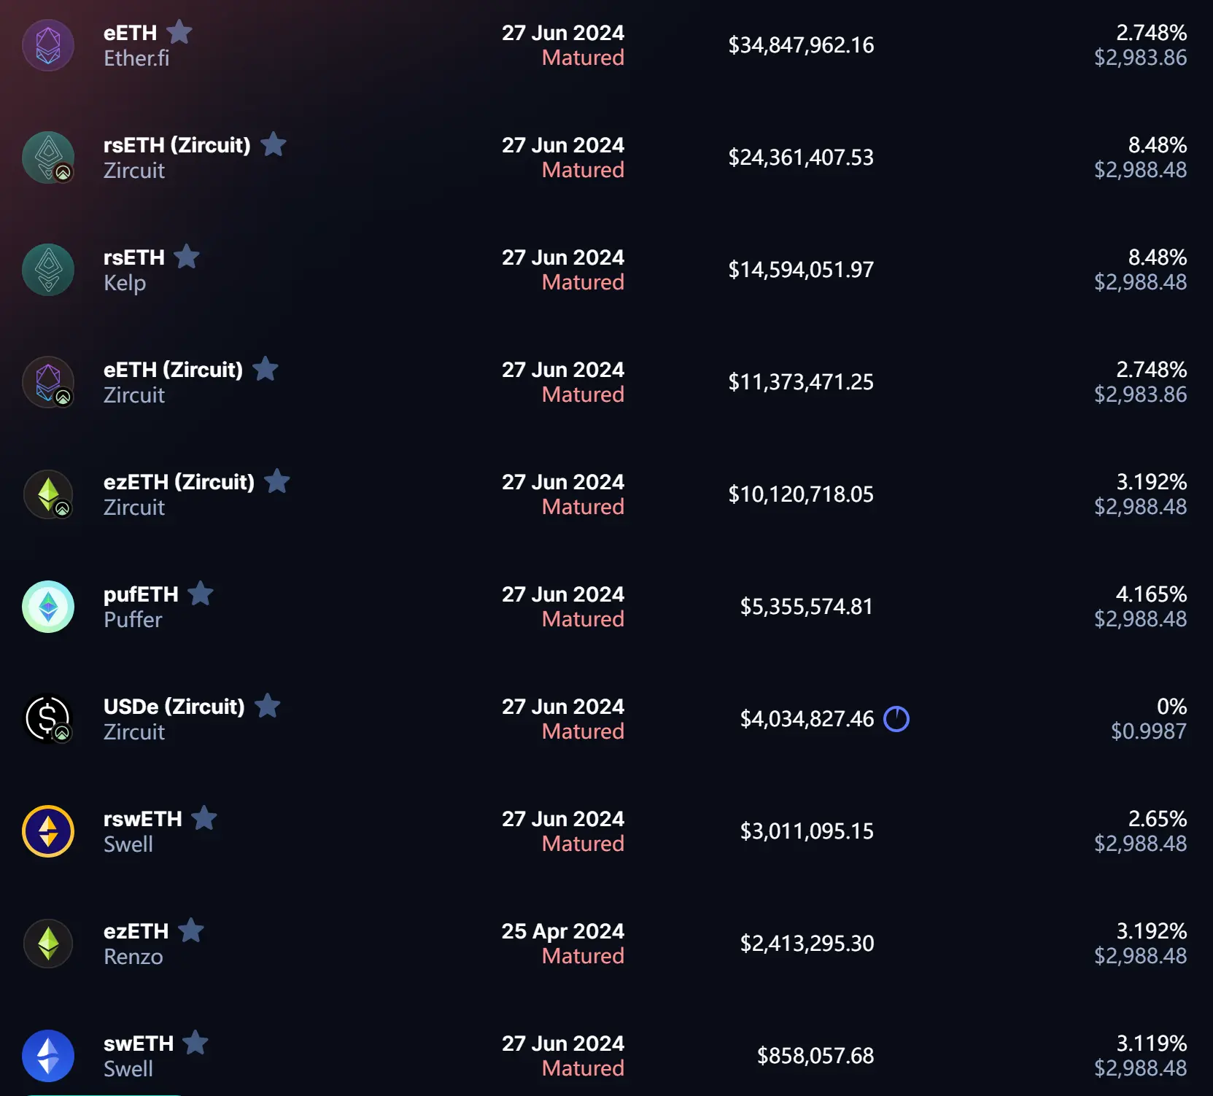Toggle favorite star for pufETH
The height and width of the screenshot is (1096, 1213).
click(x=201, y=594)
